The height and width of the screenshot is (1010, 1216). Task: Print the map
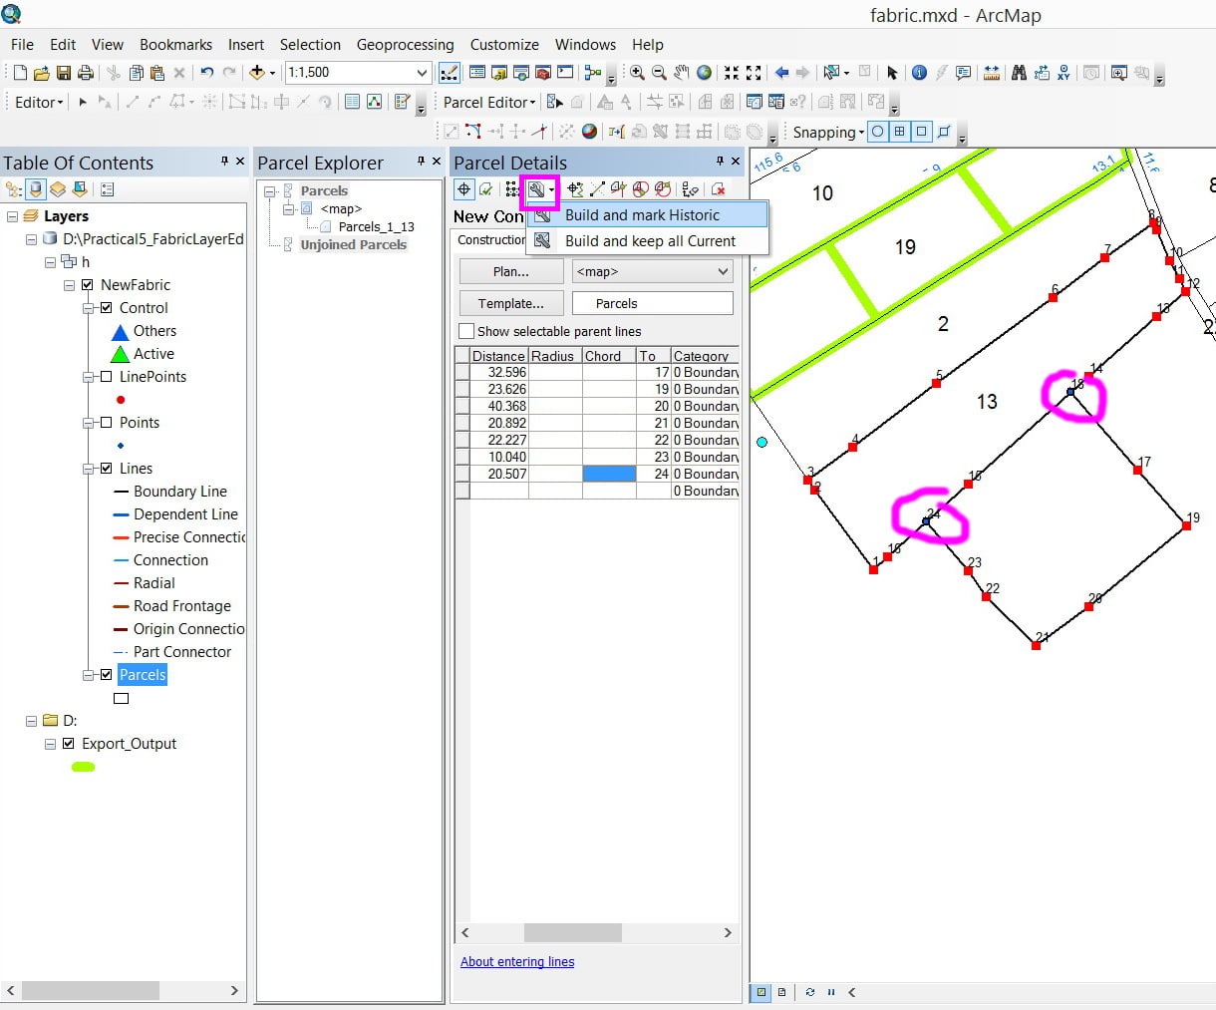[86, 73]
